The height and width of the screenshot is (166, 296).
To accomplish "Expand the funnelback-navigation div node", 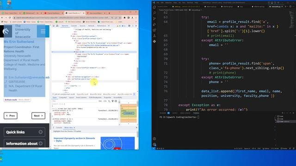I will click(x=67, y=77).
